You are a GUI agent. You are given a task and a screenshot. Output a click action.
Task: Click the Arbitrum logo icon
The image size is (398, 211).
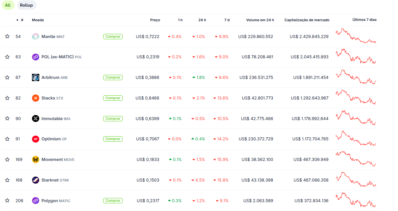click(x=35, y=77)
